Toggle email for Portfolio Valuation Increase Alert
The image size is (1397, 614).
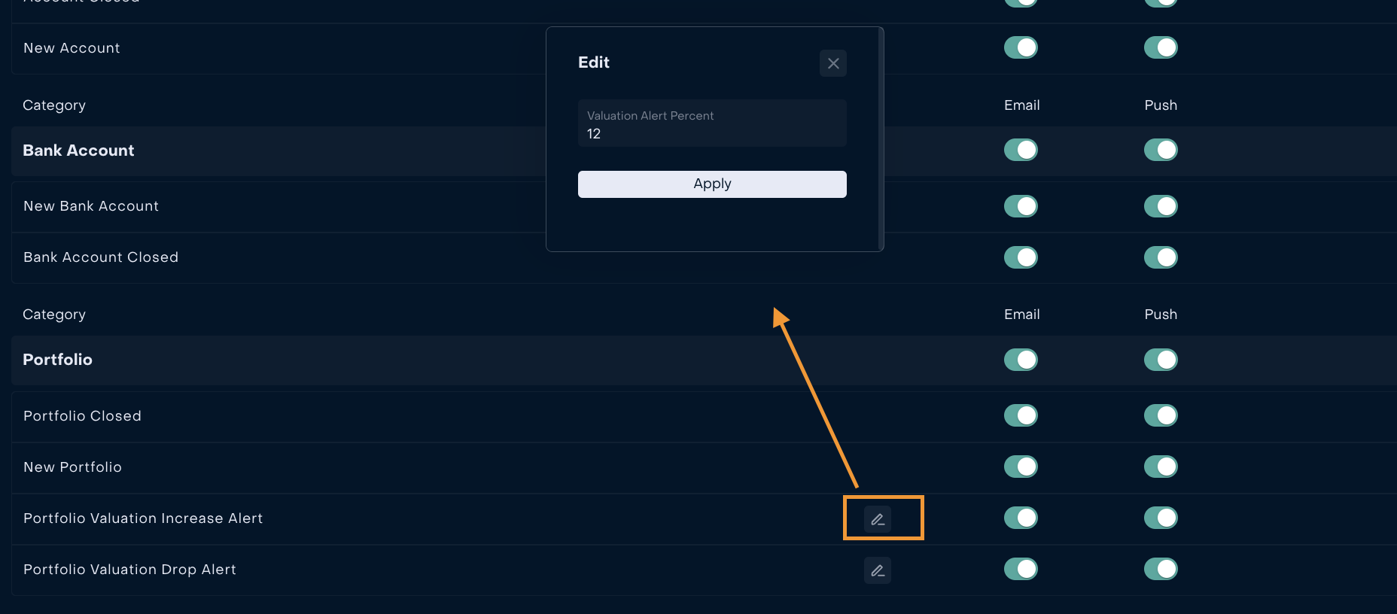(1021, 518)
